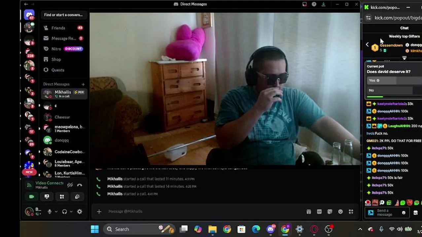Expand the gifters panel handle
The width and height of the screenshot is (422, 237).
pyautogui.click(x=404, y=58)
